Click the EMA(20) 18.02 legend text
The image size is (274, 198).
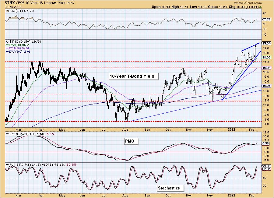(19, 45)
